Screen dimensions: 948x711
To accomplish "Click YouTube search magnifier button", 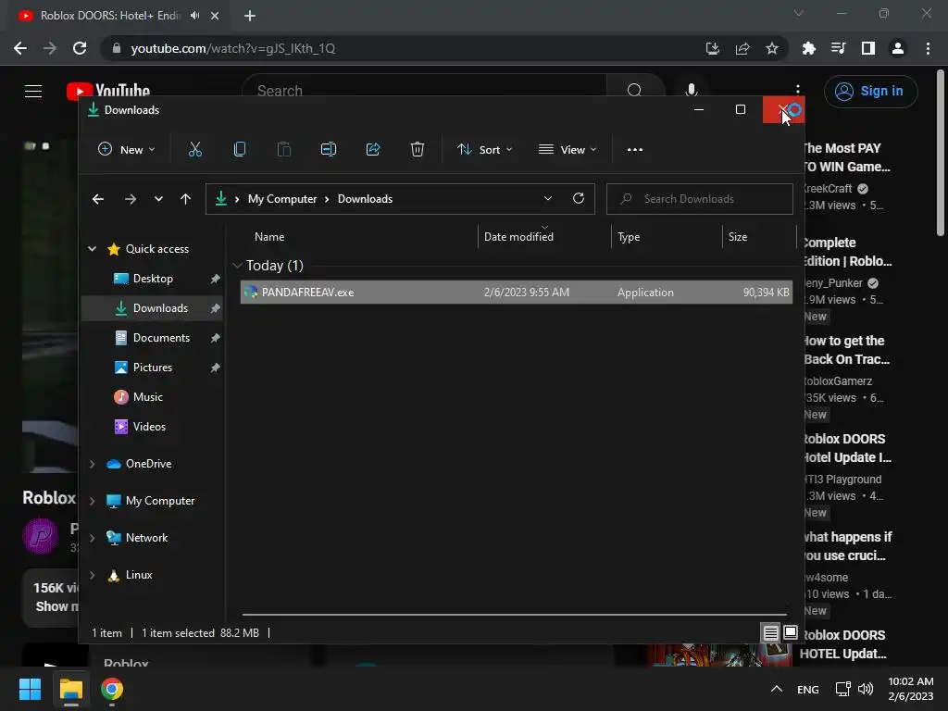I will click(634, 90).
